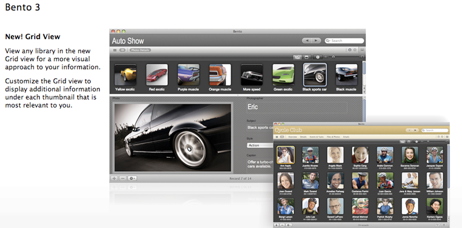Select the Yellow exotic car thumbnail

click(x=125, y=75)
